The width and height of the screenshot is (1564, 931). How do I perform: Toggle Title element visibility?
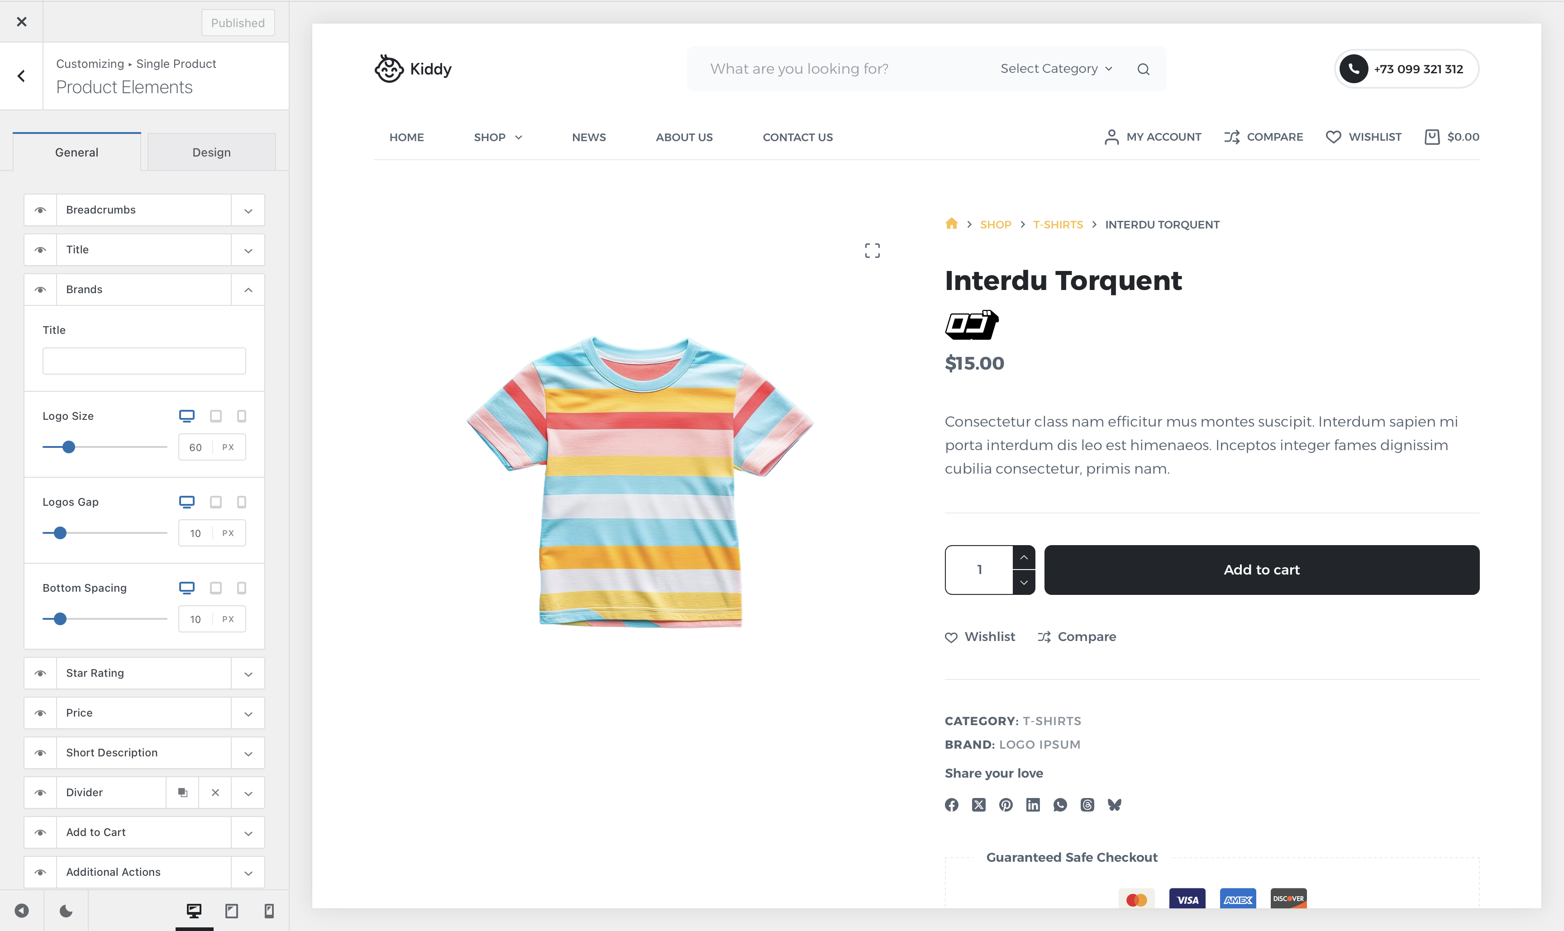click(x=40, y=250)
